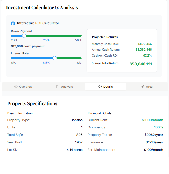Click the Details tab info icon
169x174 pixels.
click(x=100, y=87)
